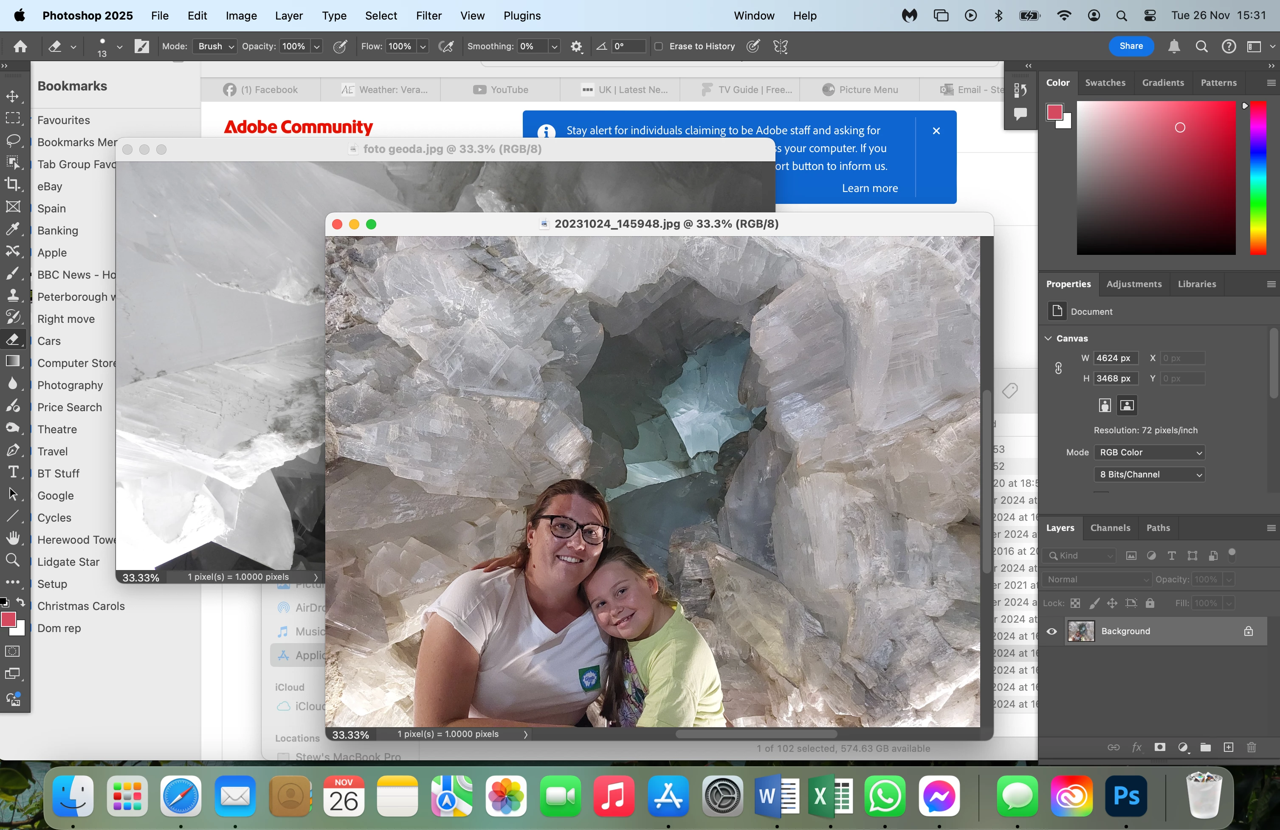1280x830 pixels.
Task: Click the delete layer trash icon
Action: point(1252,747)
